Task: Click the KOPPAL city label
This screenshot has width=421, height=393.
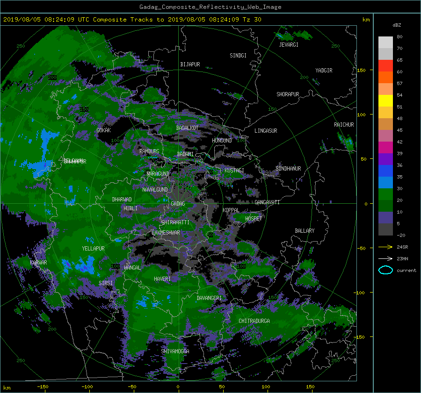Action: tap(231, 210)
